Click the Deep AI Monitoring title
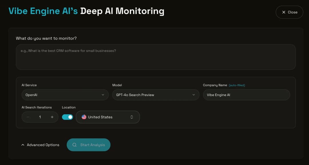 (x=122, y=11)
